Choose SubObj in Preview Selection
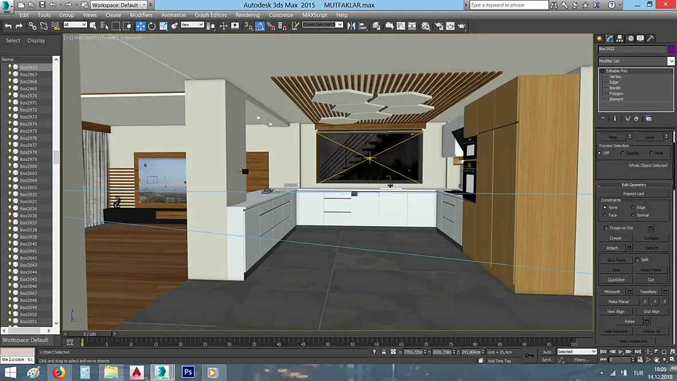677x381 pixels. coord(622,153)
